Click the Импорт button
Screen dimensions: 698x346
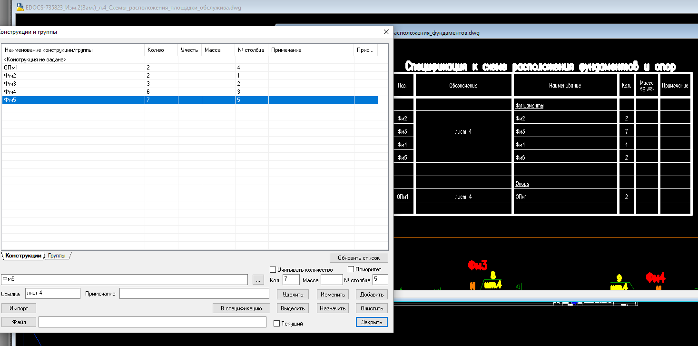click(x=19, y=308)
